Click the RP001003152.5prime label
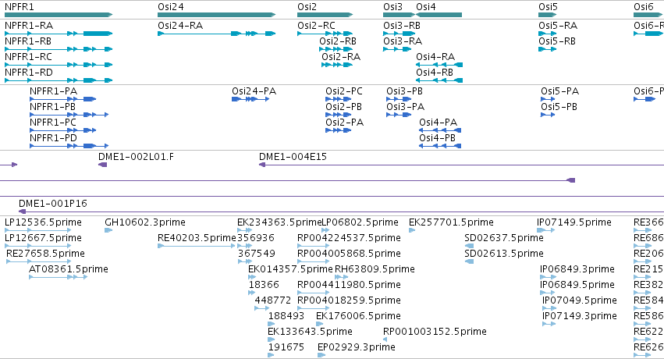 click(435, 332)
